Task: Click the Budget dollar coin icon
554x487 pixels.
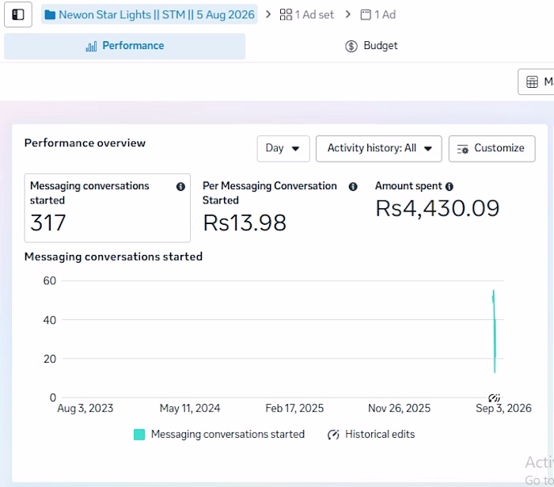Action: pyautogui.click(x=351, y=46)
